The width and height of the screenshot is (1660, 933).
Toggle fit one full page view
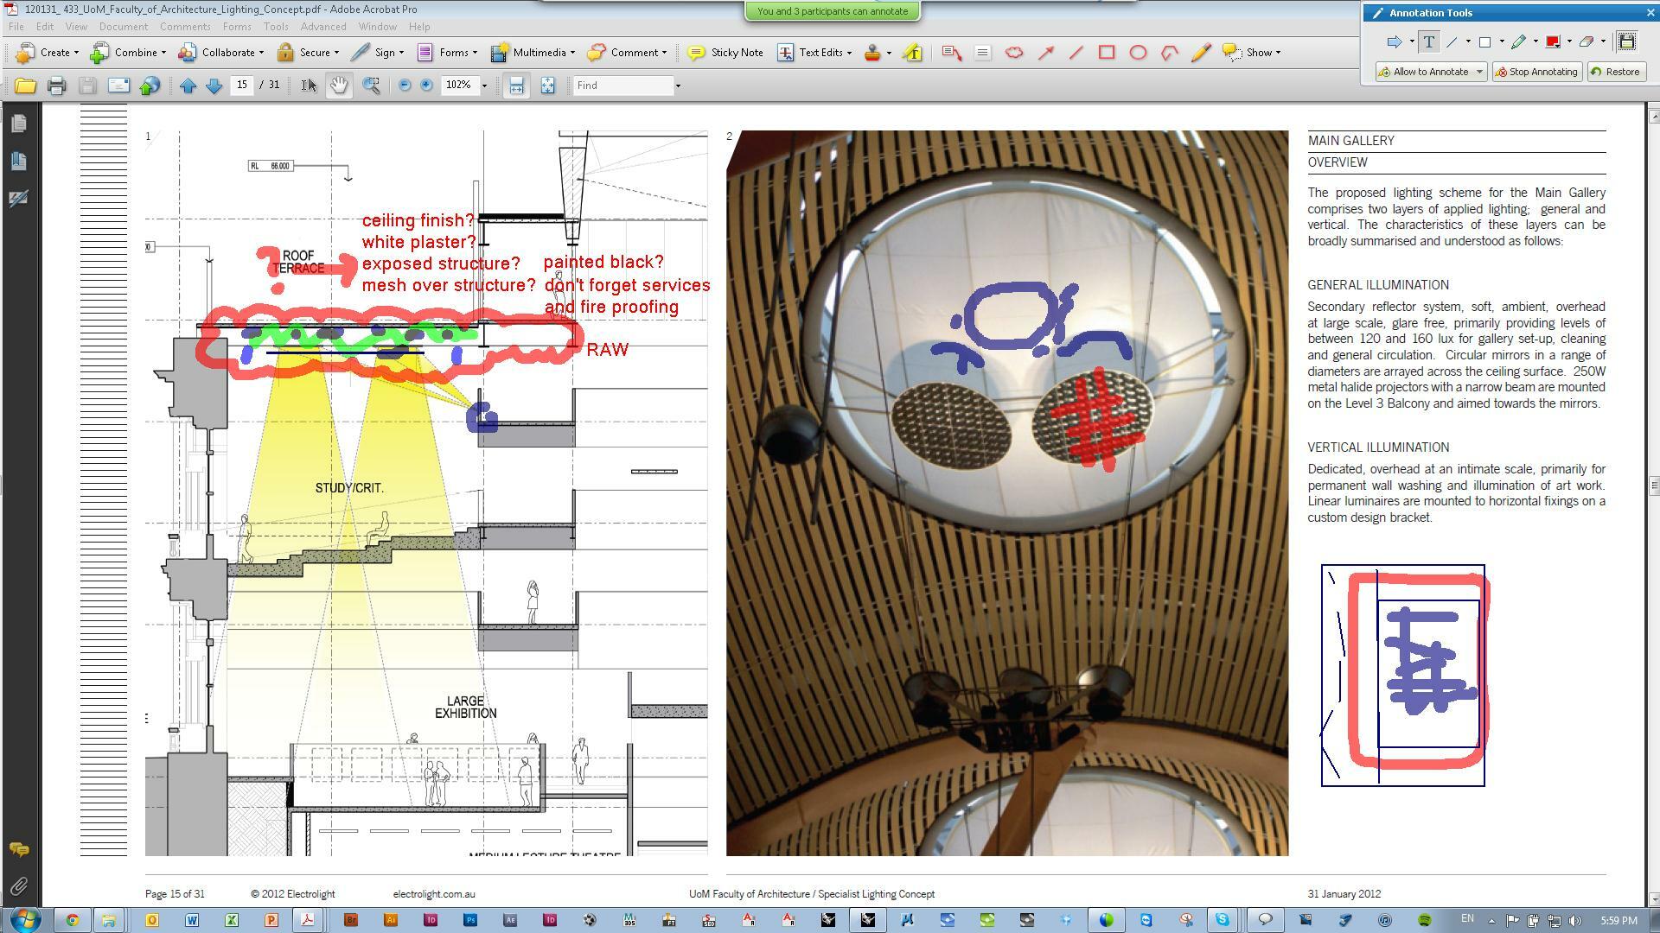547,86
